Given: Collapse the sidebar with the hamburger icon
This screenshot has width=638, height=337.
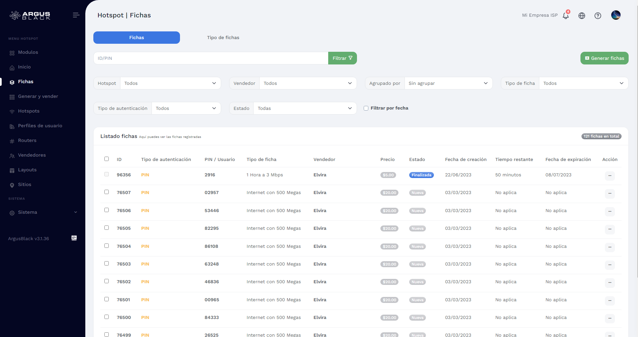Looking at the screenshot, I should [x=76, y=15].
